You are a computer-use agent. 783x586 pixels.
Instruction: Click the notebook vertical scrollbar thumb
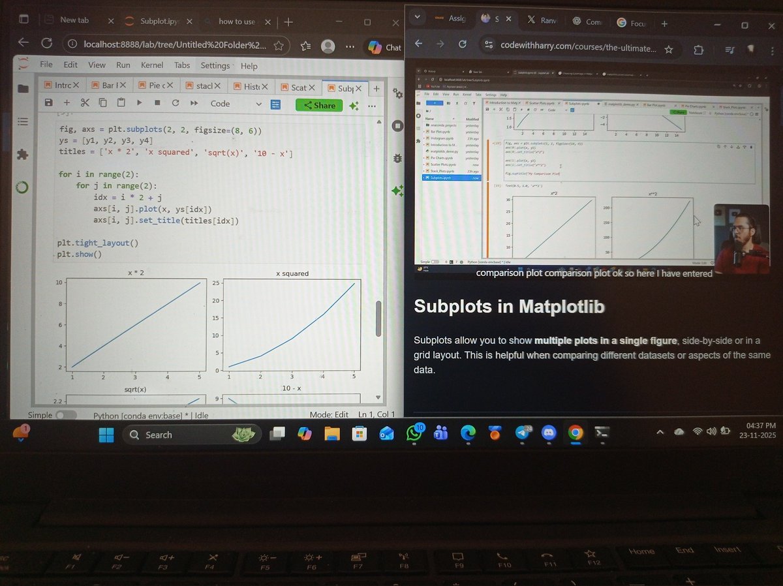click(x=378, y=319)
